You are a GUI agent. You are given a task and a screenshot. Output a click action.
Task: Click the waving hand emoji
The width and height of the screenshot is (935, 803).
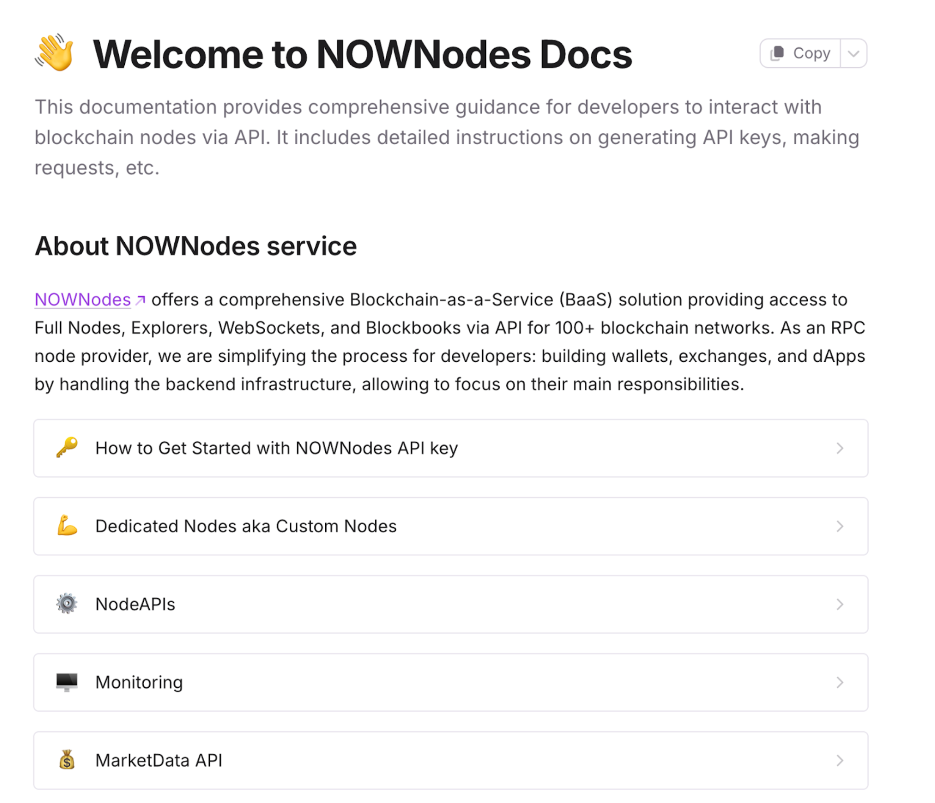55,53
